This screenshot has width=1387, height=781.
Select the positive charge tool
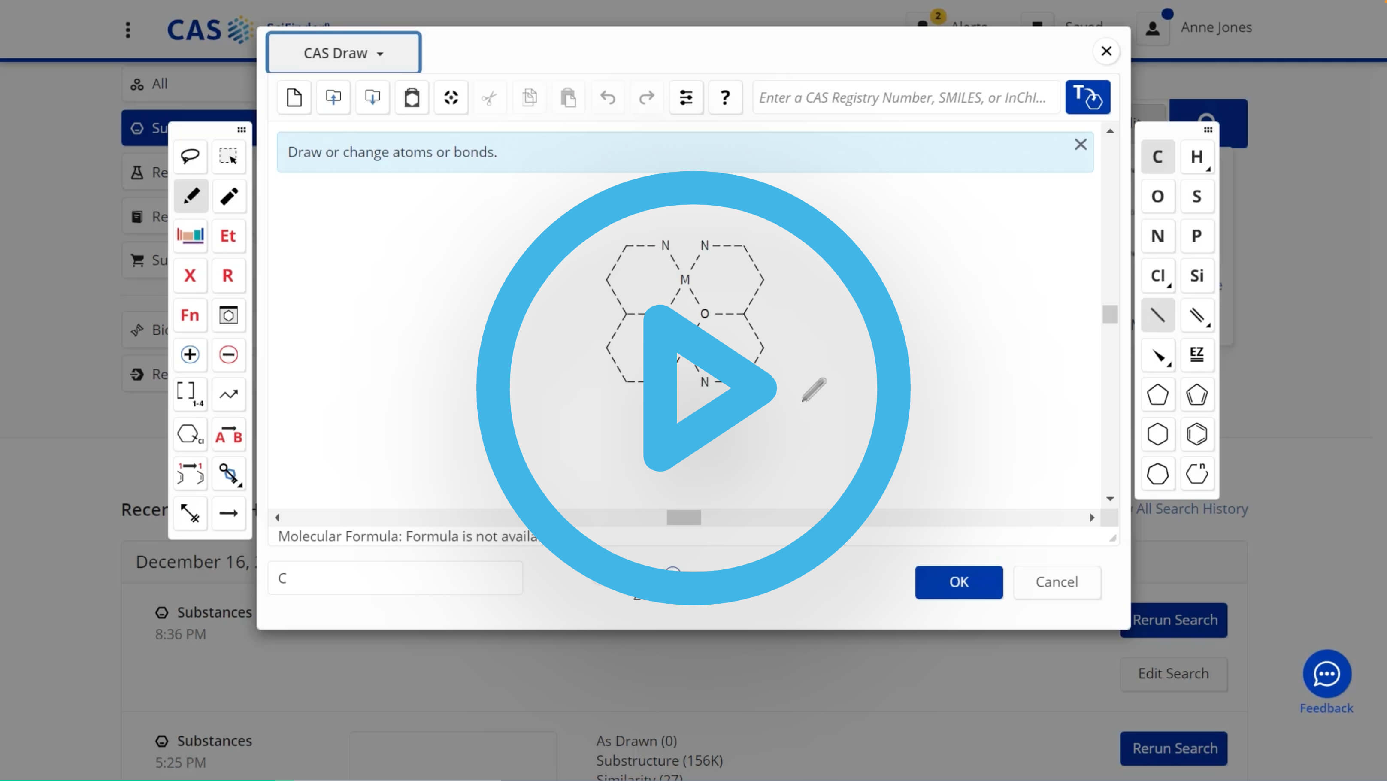click(x=190, y=355)
